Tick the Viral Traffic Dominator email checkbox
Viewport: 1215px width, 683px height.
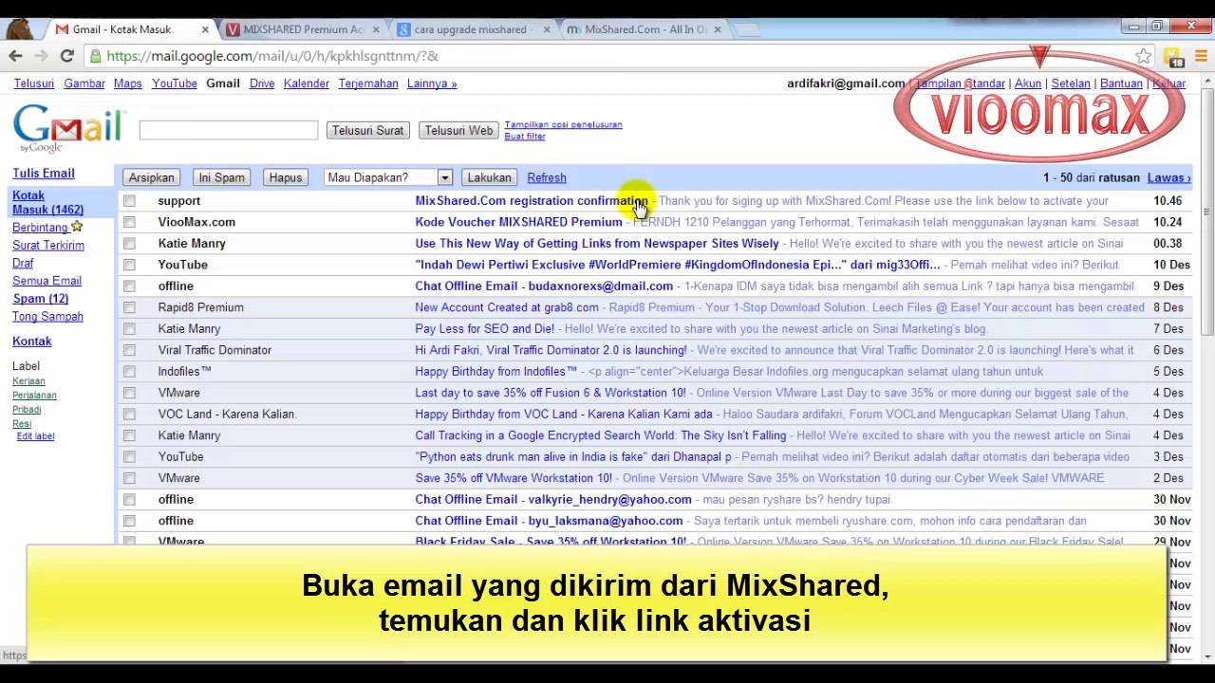click(x=129, y=350)
